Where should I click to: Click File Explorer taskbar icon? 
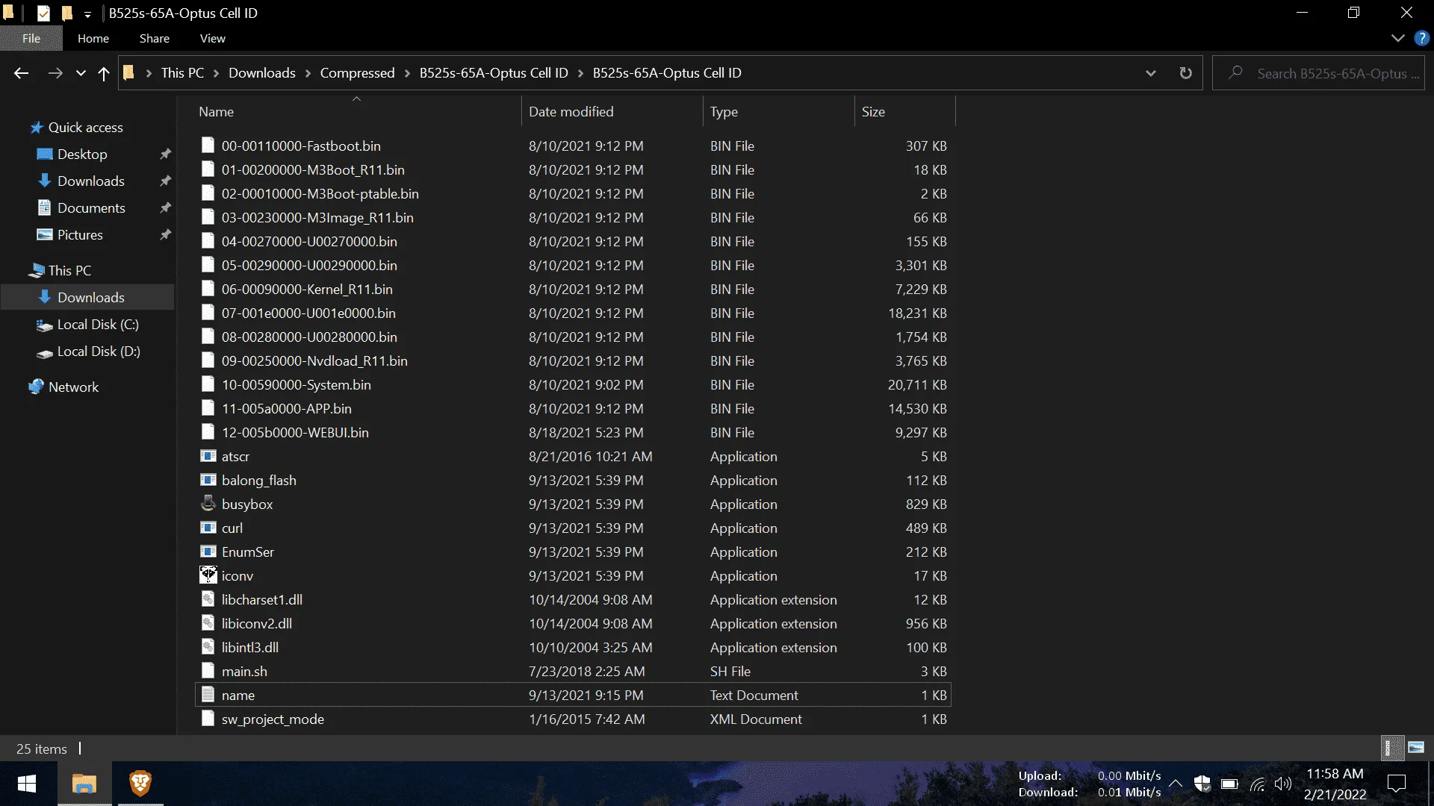pyautogui.click(x=84, y=784)
